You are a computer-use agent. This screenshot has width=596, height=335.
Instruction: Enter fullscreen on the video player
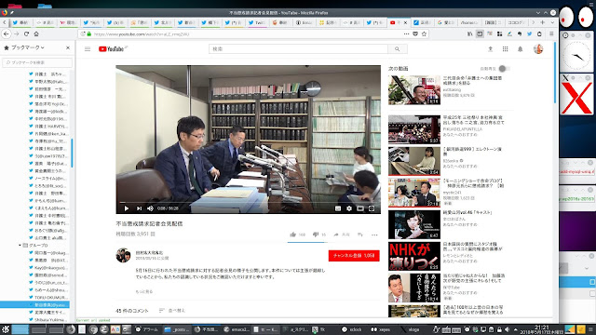(x=372, y=208)
